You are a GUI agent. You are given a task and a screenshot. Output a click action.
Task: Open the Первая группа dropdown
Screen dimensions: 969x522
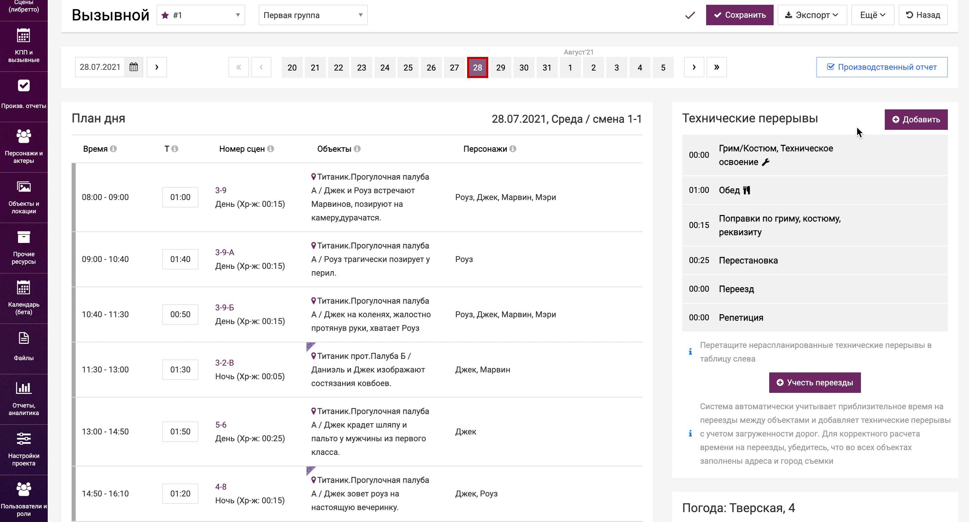[313, 15]
